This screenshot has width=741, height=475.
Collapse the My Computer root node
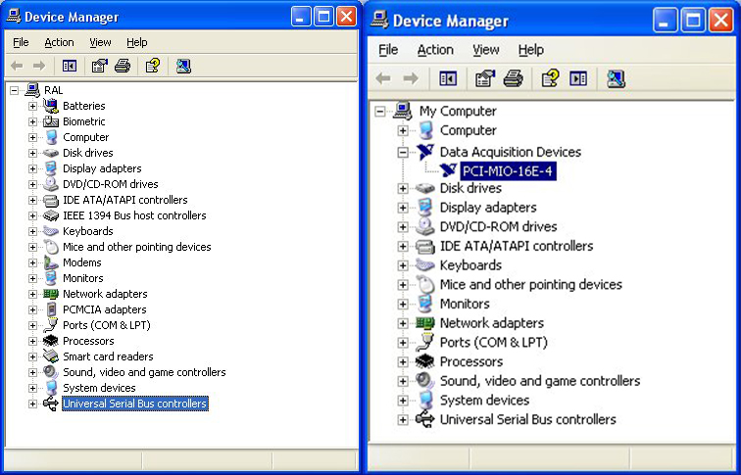(380, 112)
